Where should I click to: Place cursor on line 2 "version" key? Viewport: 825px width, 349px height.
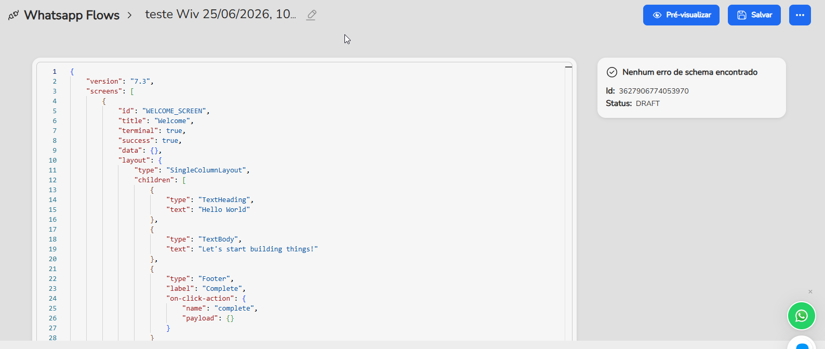[104, 82]
